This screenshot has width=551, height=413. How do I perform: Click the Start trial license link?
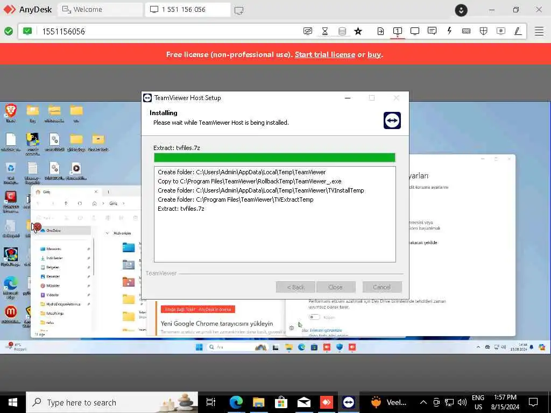pyautogui.click(x=324, y=54)
